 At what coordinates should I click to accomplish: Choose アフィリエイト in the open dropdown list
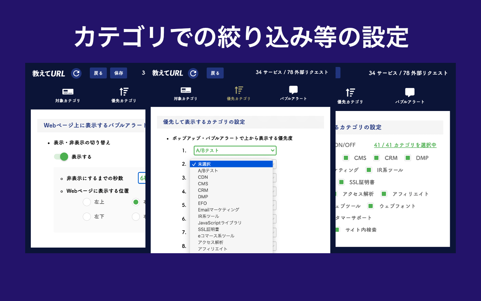click(x=231, y=249)
